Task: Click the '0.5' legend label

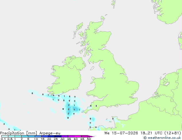Action: (10, 139)
